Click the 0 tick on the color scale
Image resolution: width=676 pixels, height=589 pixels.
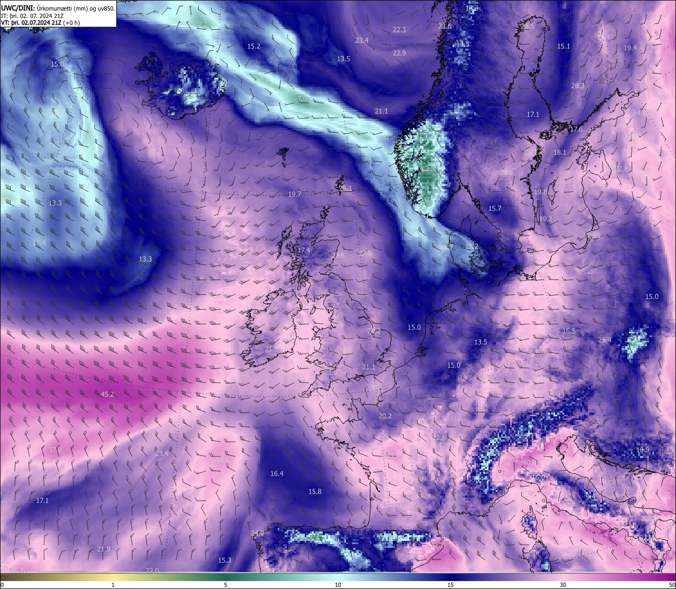(x=2, y=585)
